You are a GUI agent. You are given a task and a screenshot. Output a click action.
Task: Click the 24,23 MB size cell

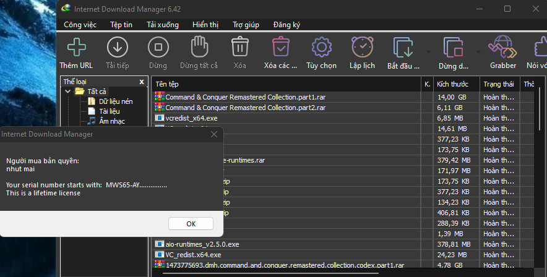(x=456, y=255)
